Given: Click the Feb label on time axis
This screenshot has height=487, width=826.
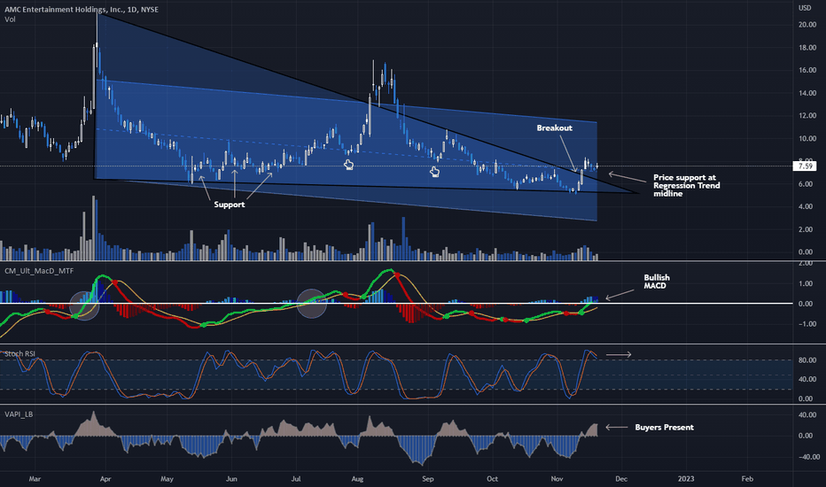Looking at the screenshot, I should (747, 478).
